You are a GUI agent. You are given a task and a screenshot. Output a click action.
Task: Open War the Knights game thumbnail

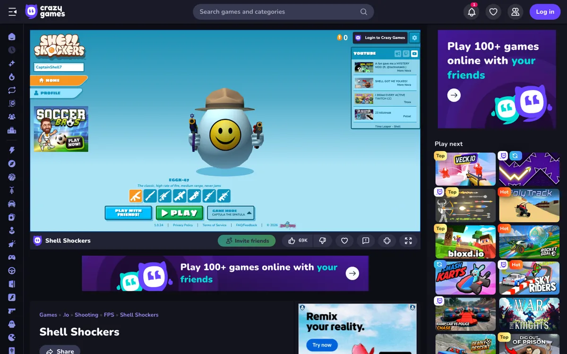tap(529, 314)
